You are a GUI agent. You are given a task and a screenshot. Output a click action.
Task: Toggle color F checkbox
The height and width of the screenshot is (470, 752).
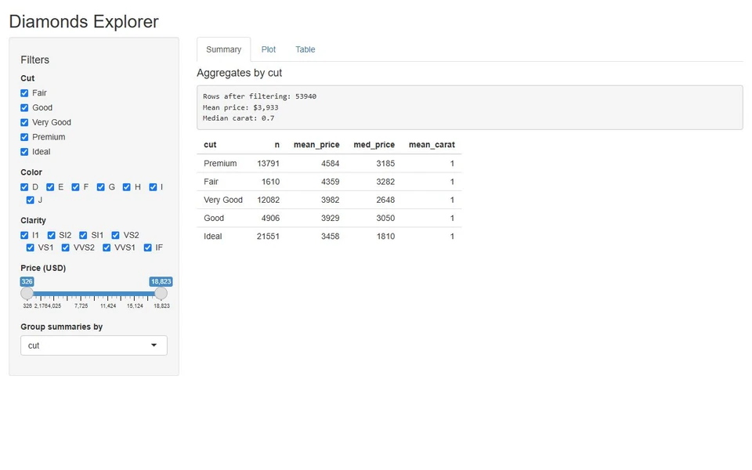(75, 187)
